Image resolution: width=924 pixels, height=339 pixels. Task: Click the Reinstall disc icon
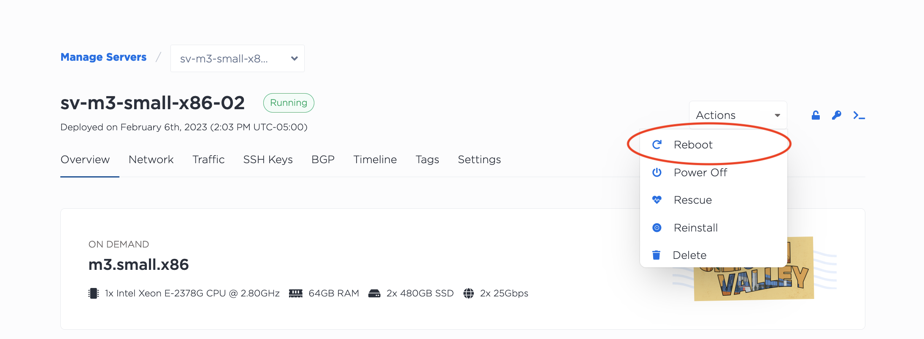[657, 228]
